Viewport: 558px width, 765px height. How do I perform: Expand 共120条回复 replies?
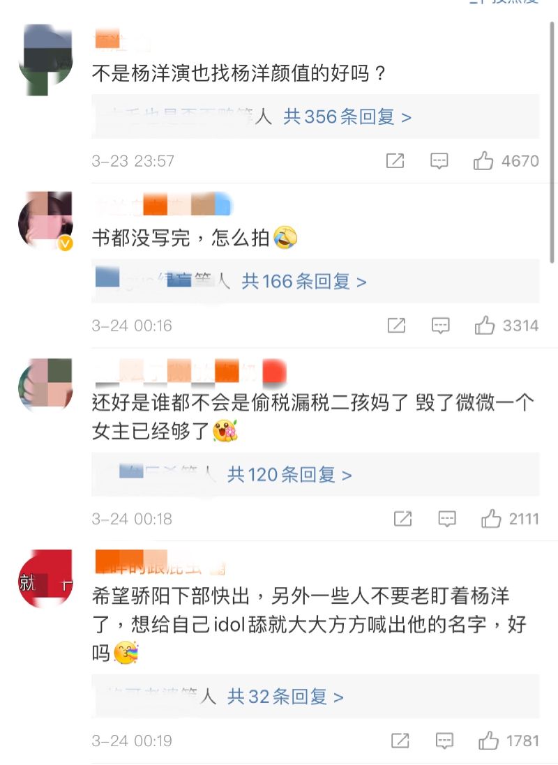(x=289, y=474)
